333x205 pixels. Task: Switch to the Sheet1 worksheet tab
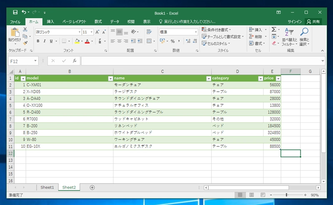click(47, 188)
